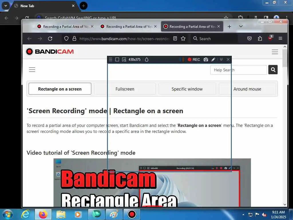Click the 430x375 size label
The width and height of the screenshot is (293, 220).
pyautogui.click(x=134, y=60)
